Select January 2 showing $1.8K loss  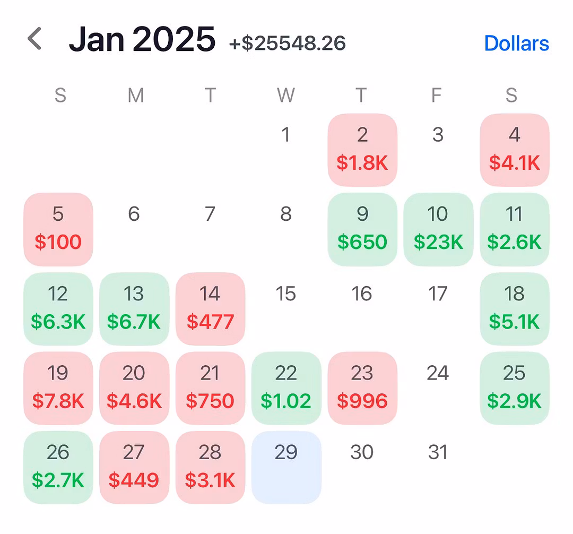tap(362, 150)
